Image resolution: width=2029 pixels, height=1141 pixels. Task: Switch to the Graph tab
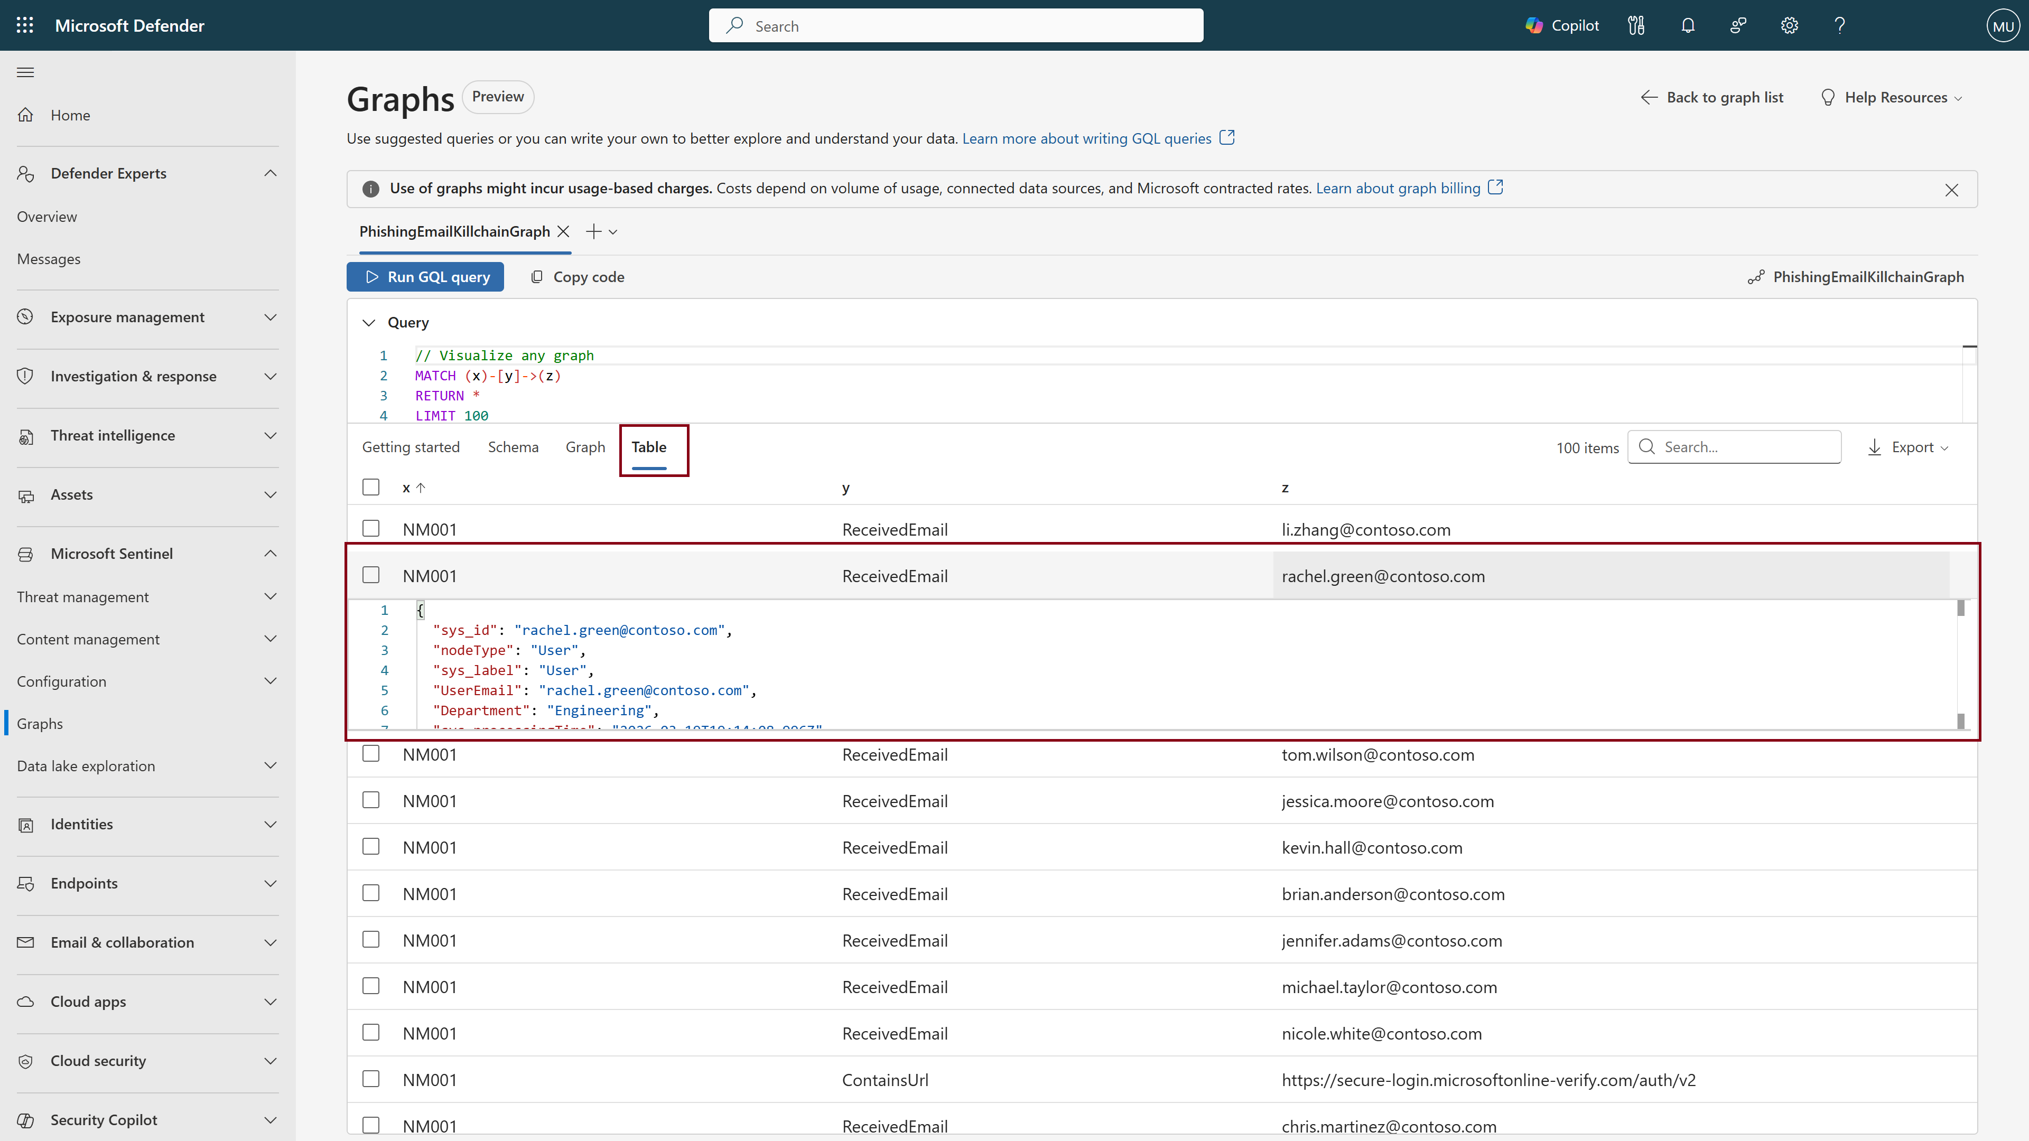(x=584, y=447)
